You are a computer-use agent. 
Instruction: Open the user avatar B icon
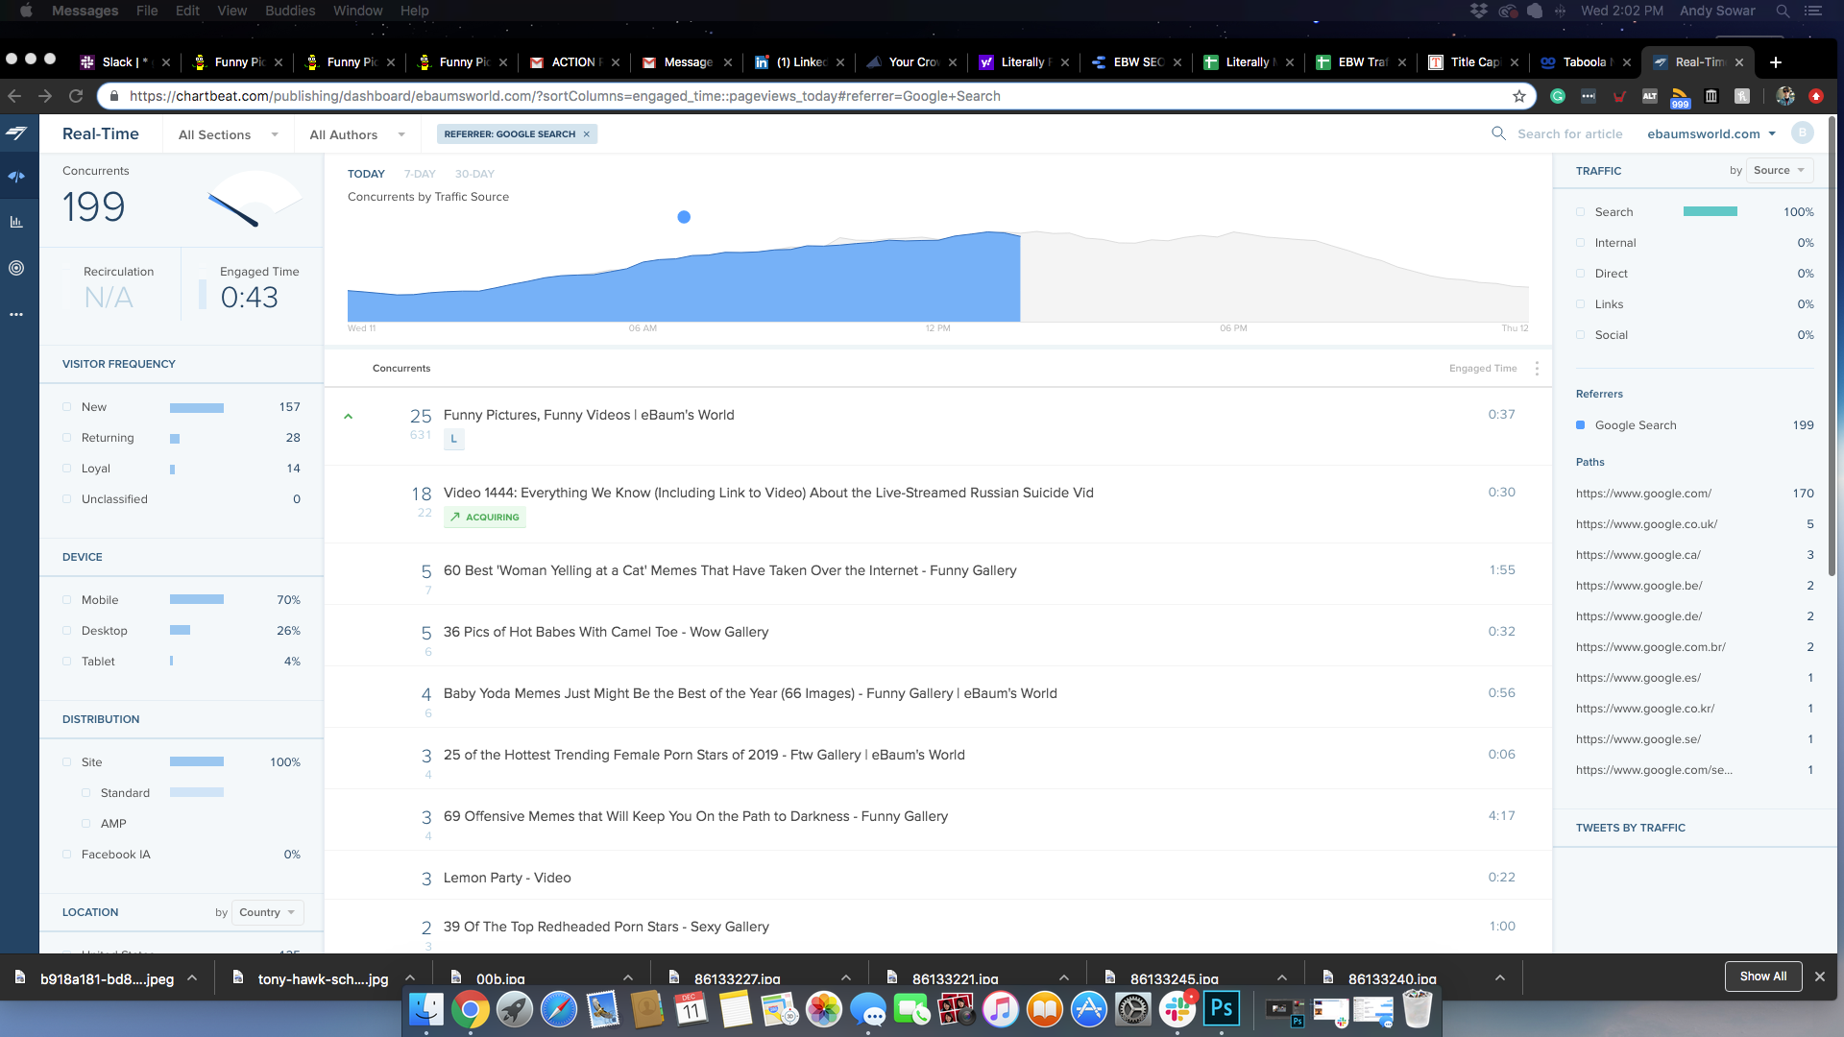click(x=1803, y=133)
